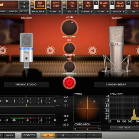Click the -15.8 level readout

click(x=66, y=116)
